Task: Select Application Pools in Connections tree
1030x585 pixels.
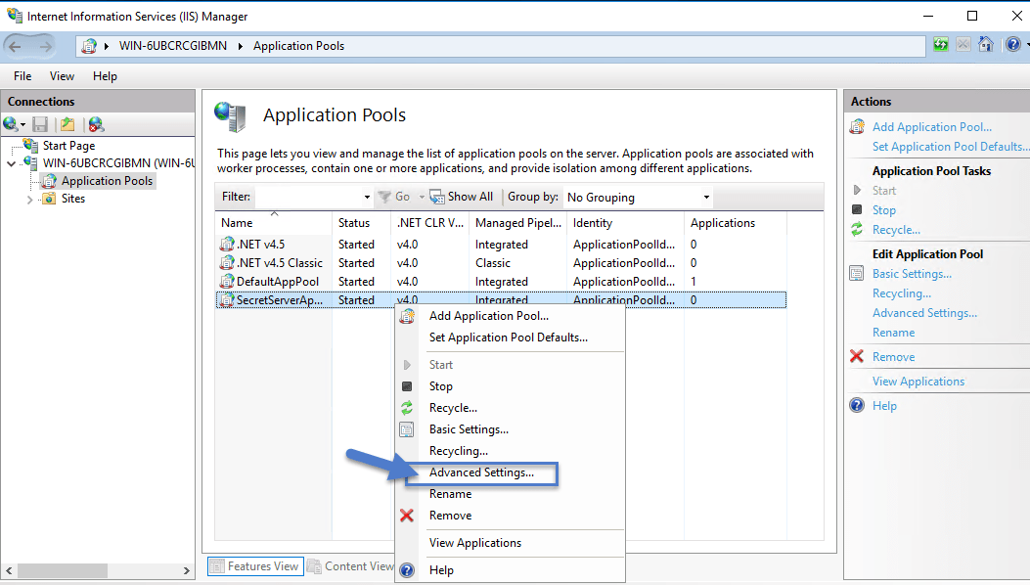Action: coord(107,181)
